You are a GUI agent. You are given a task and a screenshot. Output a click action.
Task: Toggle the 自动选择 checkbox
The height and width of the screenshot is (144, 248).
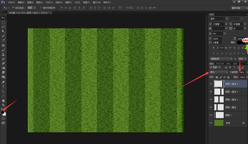click(x=13, y=7)
